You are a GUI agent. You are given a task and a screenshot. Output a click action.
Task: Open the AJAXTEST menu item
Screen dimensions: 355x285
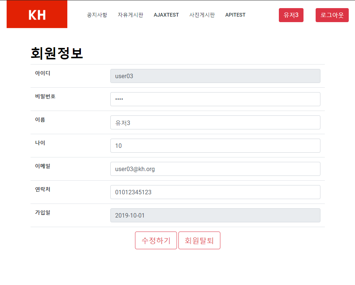coord(166,15)
